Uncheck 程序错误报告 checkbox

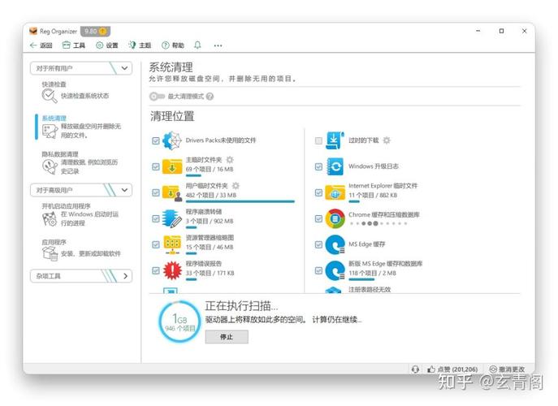click(x=156, y=270)
